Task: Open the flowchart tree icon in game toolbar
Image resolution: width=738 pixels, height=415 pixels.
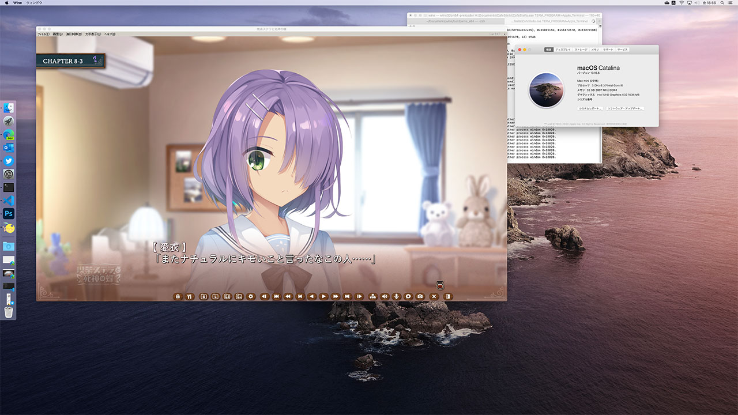Action: pos(373,296)
